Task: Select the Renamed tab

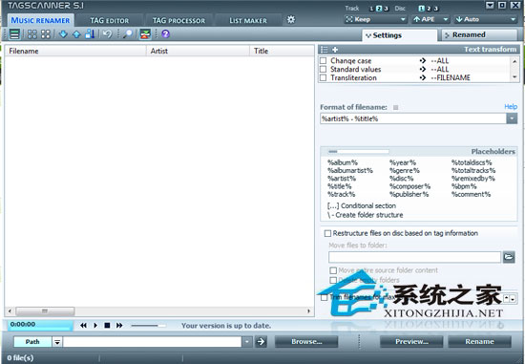Action: point(479,34)
